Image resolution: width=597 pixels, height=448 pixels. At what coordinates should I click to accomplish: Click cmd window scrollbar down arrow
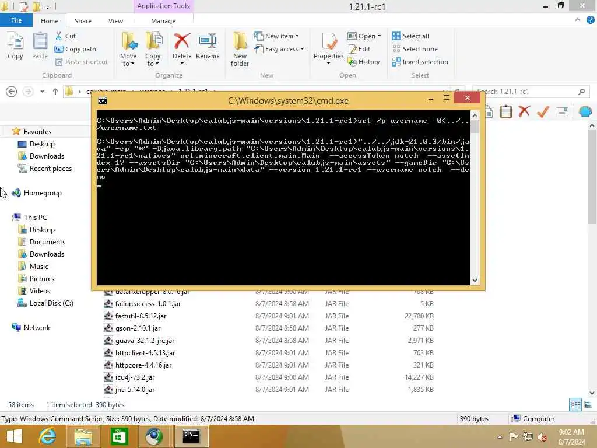click(x=475, y=281)
